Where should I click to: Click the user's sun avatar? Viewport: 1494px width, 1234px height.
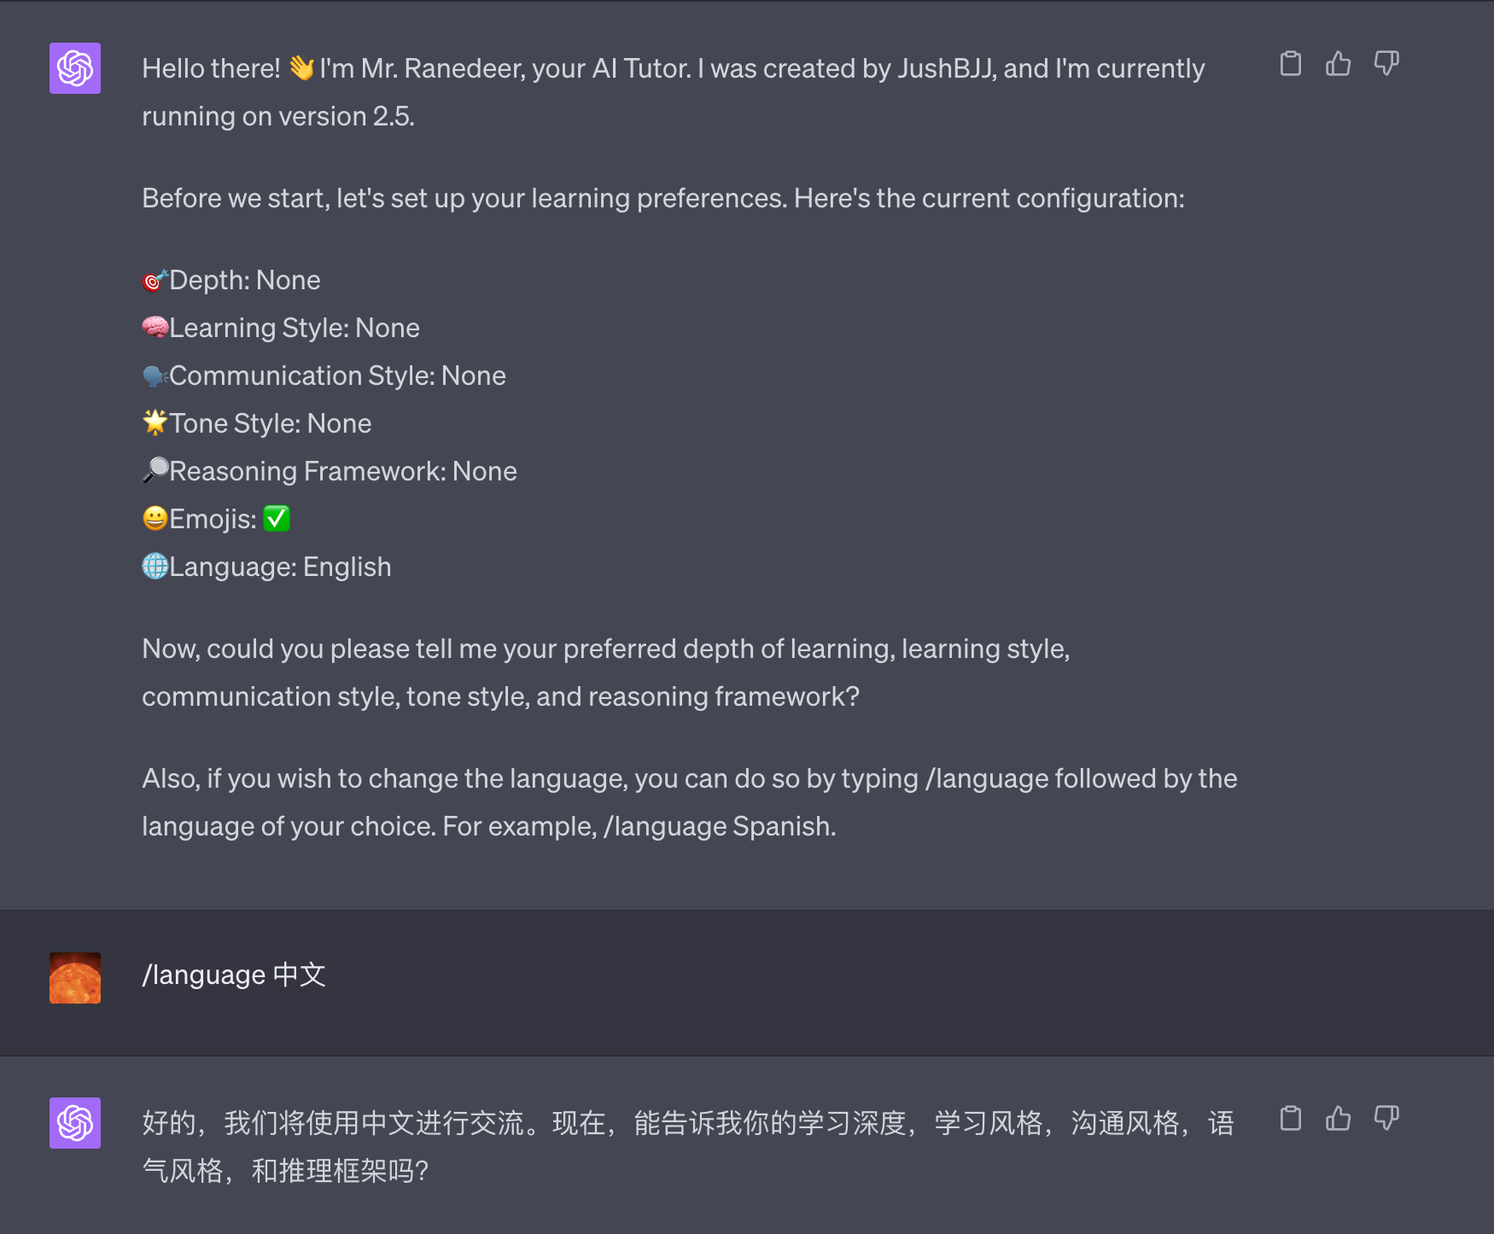coord(75,977)
